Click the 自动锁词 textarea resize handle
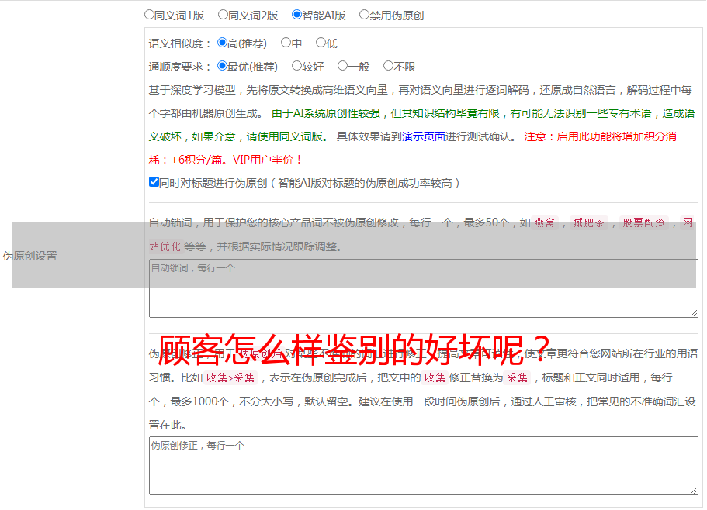Image resolution: width=707 pixels, height=510 pixels. point(693,312)
